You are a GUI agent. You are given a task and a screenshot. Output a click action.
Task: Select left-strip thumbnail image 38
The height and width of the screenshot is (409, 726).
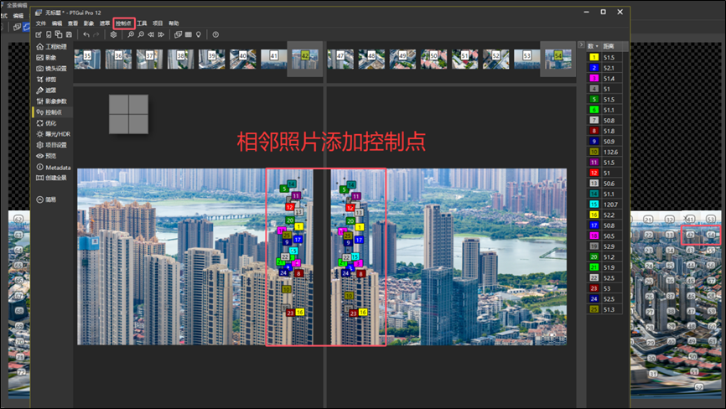(x=180, y=60)
